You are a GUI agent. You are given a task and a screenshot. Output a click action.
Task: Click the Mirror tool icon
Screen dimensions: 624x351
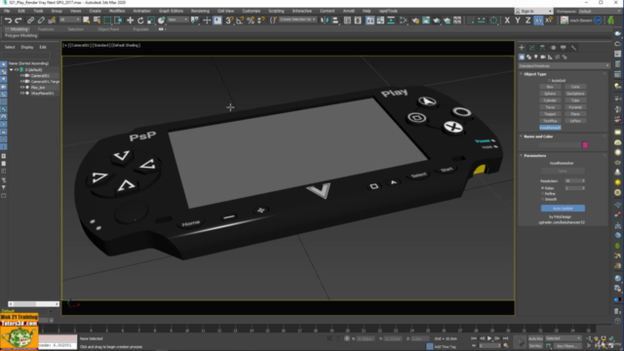[x=325, y=20]
